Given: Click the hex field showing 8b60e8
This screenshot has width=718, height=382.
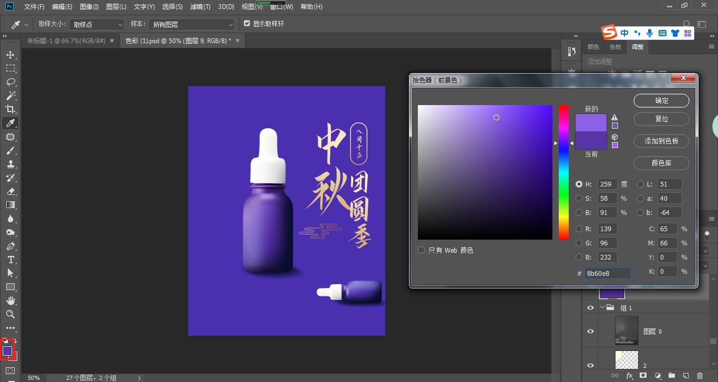Looking at the screenshot, I should 608,273.
